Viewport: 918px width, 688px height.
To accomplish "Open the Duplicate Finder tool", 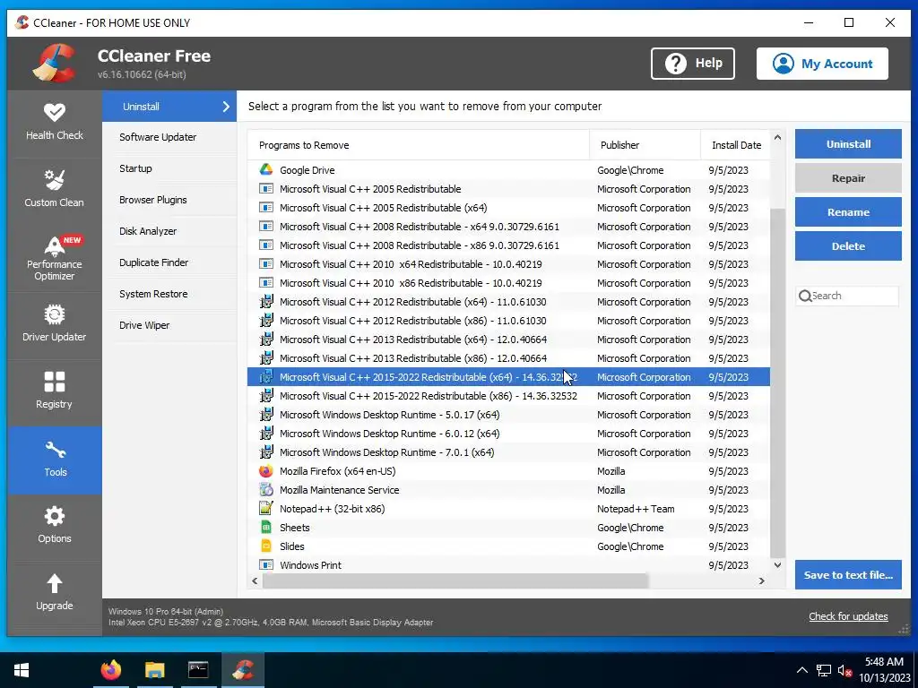I will tap(169, 262).
